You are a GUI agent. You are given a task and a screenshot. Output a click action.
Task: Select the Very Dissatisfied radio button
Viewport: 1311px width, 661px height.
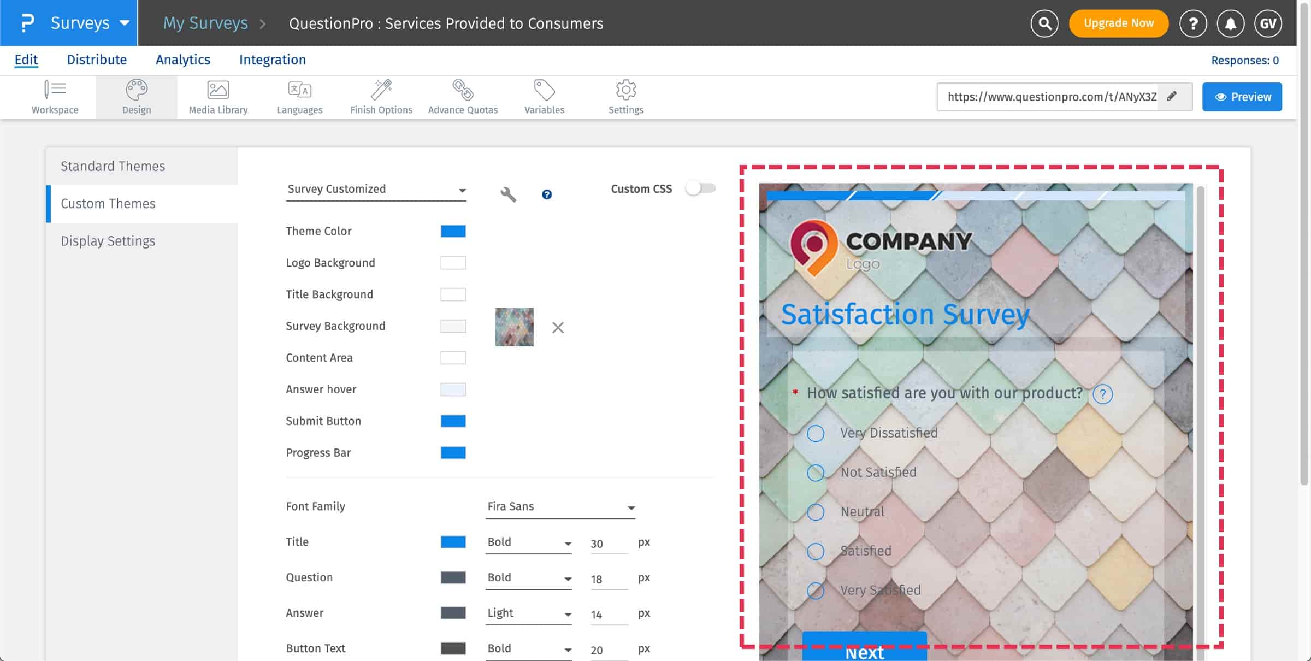click(816, 434)
